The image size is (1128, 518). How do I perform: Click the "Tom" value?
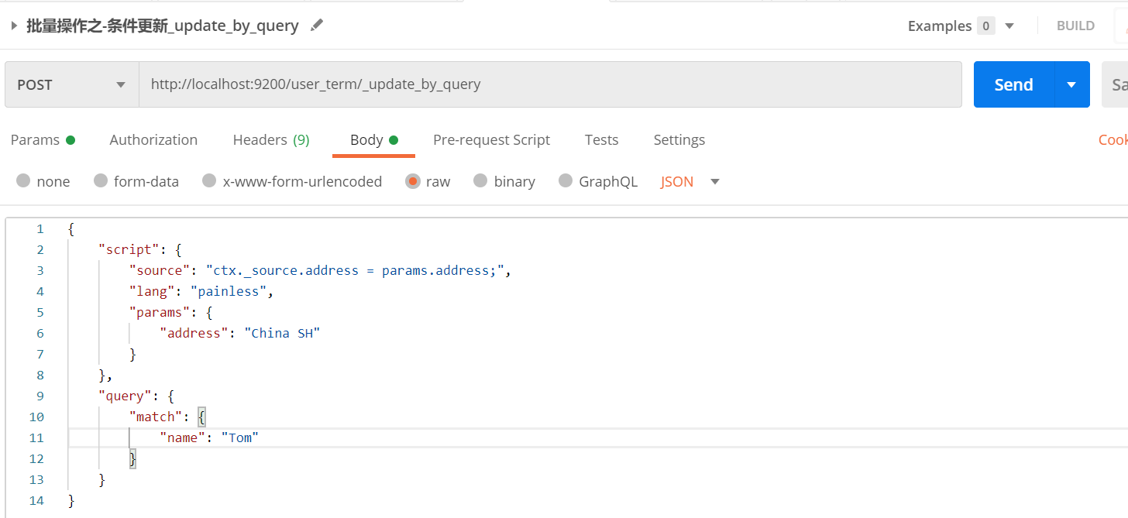[x=239, y=438]
